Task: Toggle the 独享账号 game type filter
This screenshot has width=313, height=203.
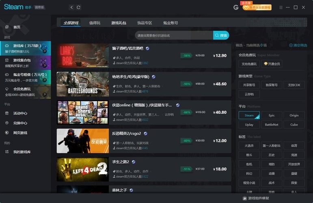Action: coord(272,85)
